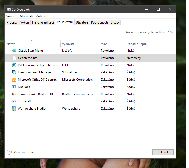
Task: Switch to the Služby tab
Action: tap(115, 22)
